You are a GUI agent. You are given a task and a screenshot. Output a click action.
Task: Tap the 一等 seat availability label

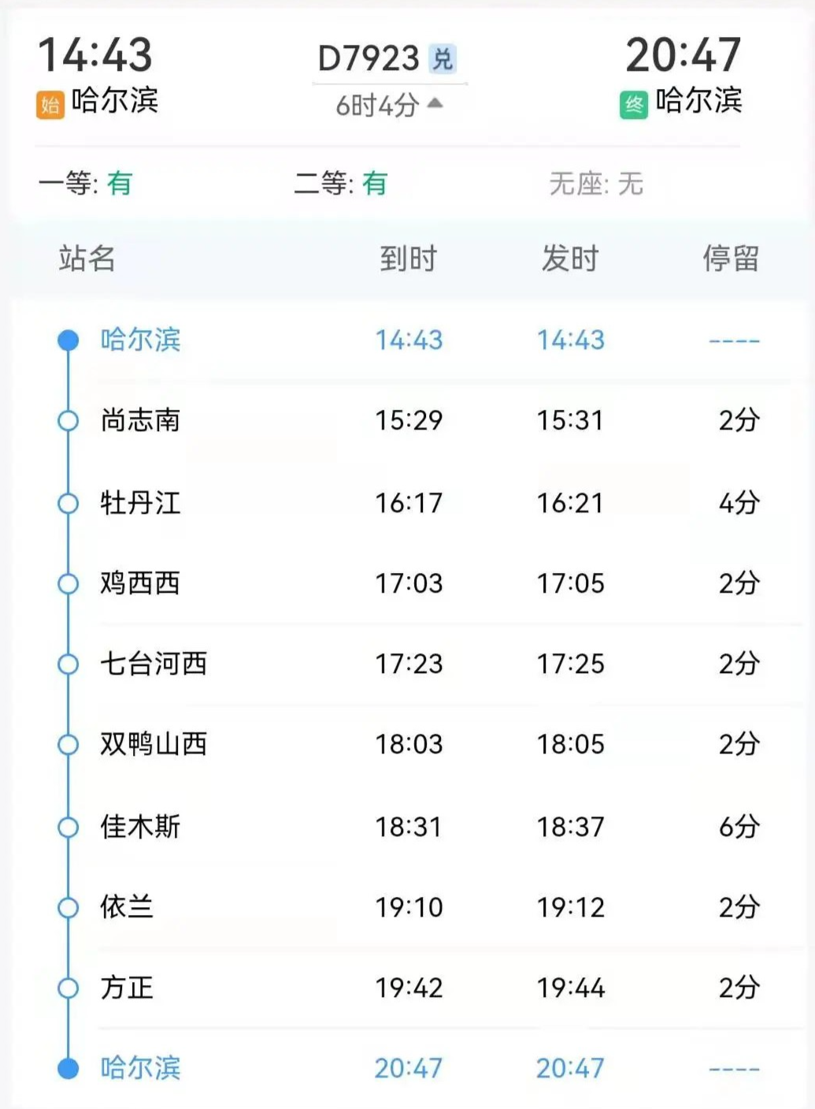click(85, 184)
